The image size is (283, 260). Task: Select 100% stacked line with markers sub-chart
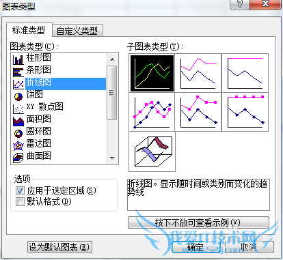pos(245,112)
